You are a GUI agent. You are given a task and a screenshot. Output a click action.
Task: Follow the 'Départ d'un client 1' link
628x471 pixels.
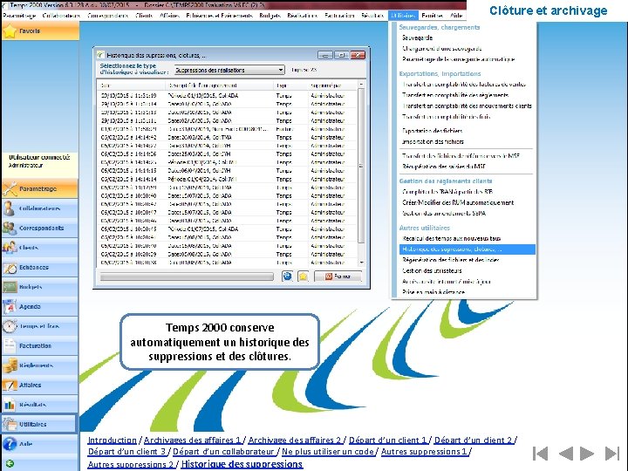(x=387, y=440)
